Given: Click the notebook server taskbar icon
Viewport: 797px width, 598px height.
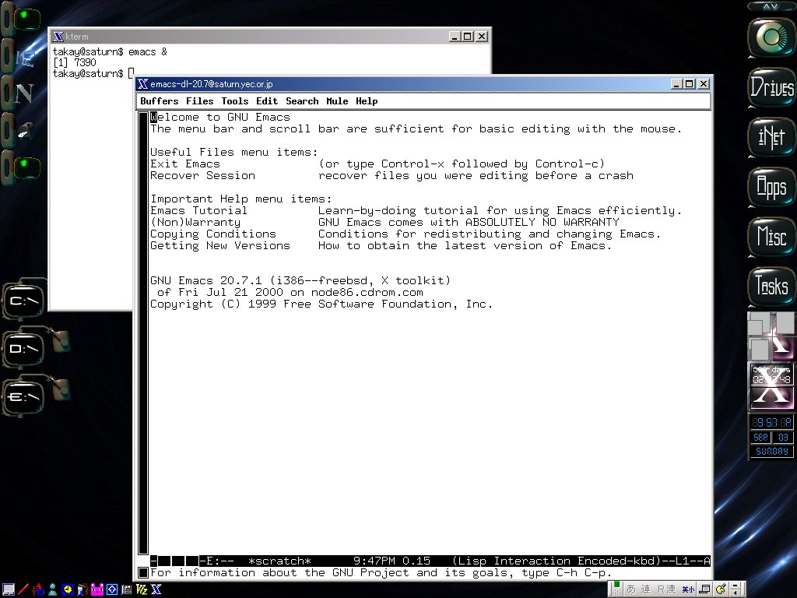Looking at the screenshot, I should pyautogui.click(x=127, y=589).
